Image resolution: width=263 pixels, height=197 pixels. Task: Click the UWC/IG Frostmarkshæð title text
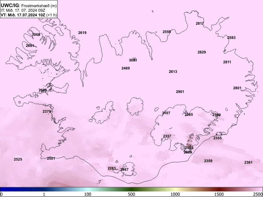tap(29, 6)
